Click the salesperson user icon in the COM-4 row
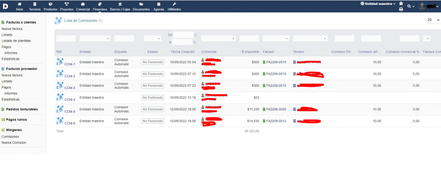This screenshot has height=189, width=441. pos(203,95)
